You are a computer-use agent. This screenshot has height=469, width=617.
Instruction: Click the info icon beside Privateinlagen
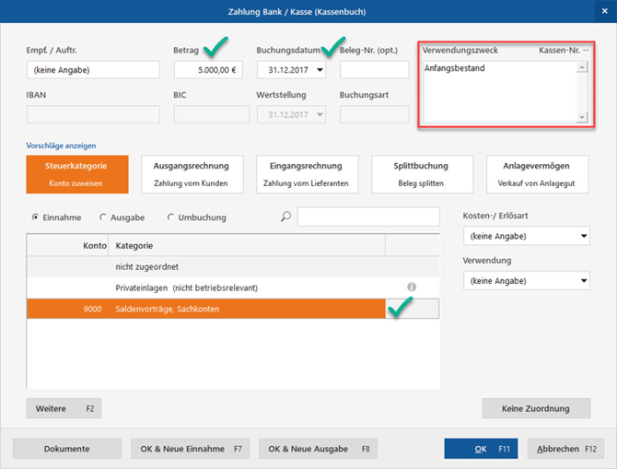pyautogui.click(x=412, y=287)
